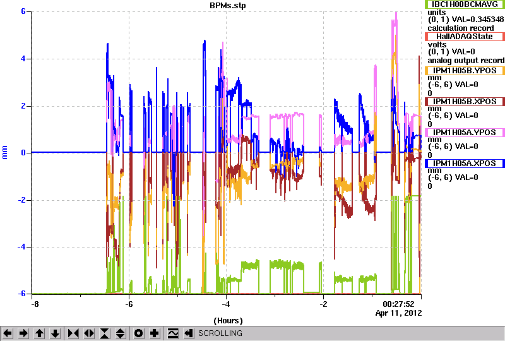Click the (-6, 6) VAL=0 range under IPM1H05A.YPOS
Image resolution: width=505 pixels, height=341 pixels.
[453, 147]
